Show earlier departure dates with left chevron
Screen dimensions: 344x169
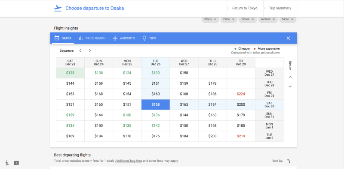(x=80, y=50)
